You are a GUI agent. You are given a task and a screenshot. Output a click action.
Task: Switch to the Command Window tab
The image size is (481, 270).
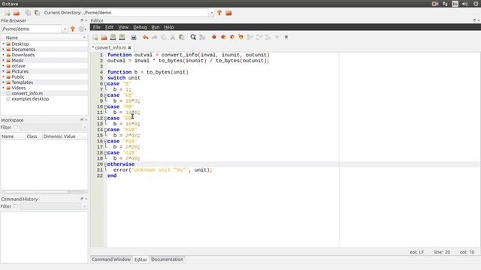pyautogui.click(x=111, y=259)
